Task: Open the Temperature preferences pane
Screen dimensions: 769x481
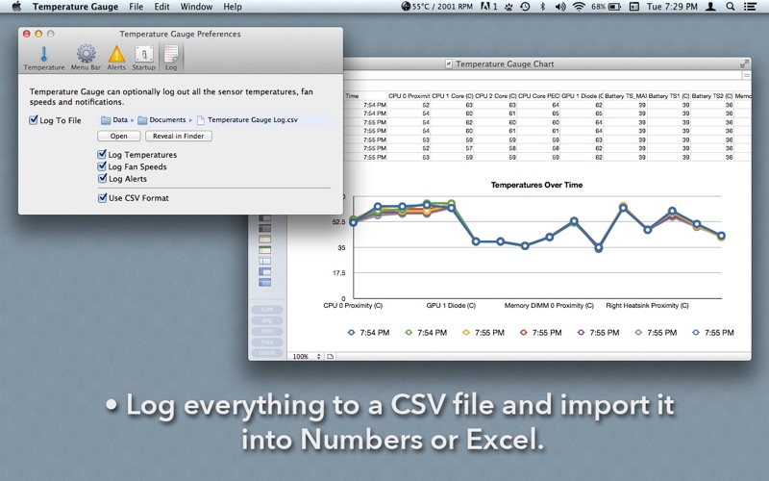Action: click(x=43, y=58)
